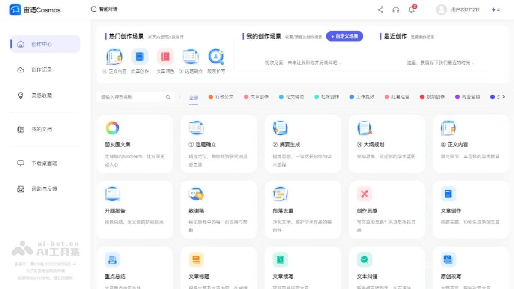Viewport: 514px width, 289px height.
Task: Select the 文章润色 icon in hot scenes
Action: coord(165,57)
